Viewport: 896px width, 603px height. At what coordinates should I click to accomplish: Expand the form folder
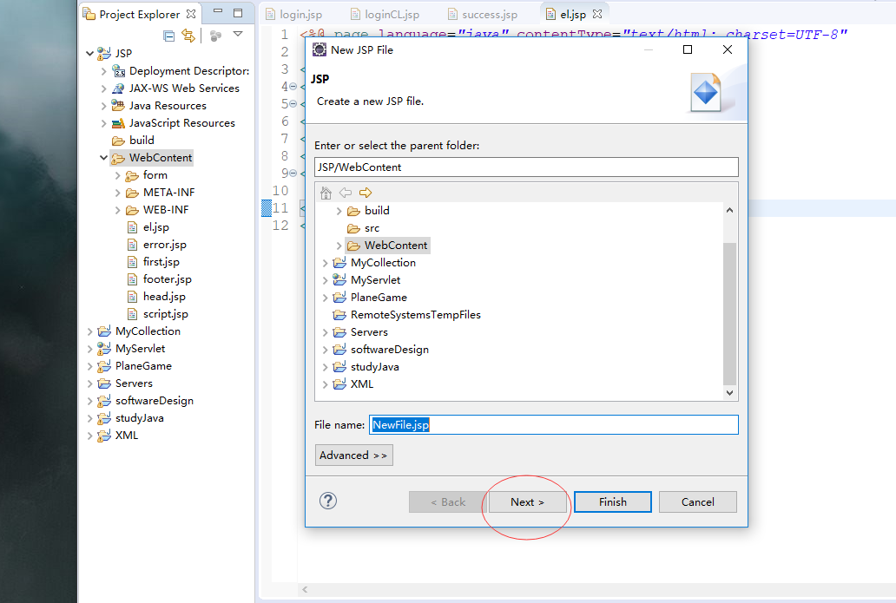[x=118, y=175]
